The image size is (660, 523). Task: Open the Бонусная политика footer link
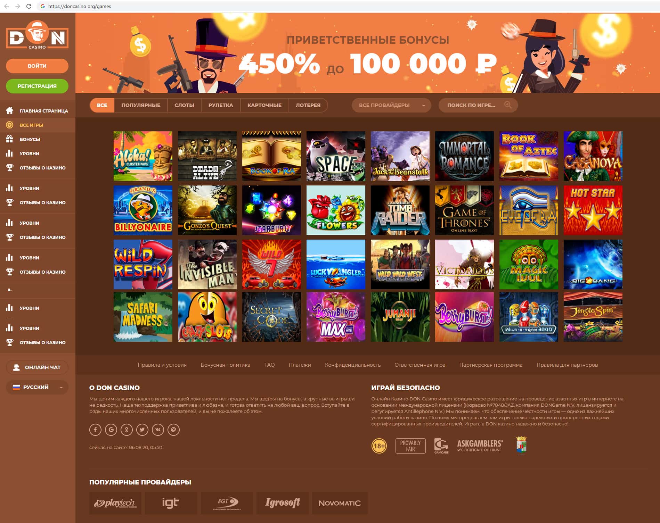(x=225, y=365)
